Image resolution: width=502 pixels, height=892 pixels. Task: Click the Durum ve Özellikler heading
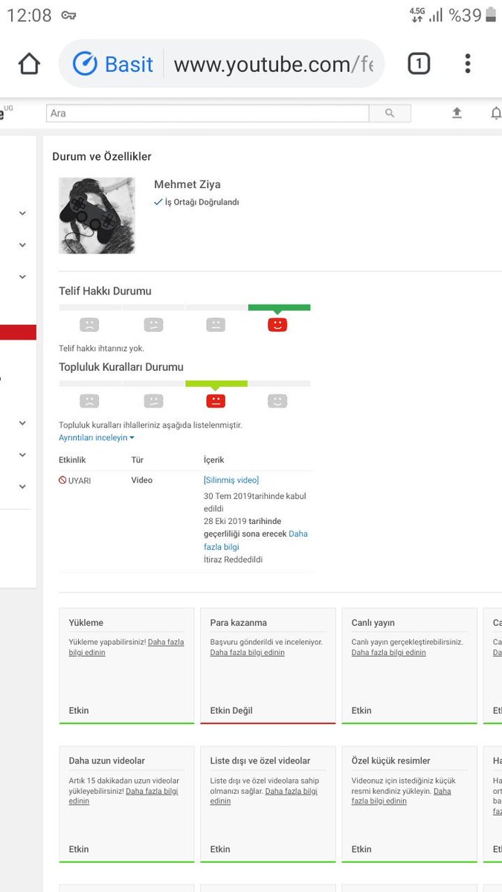click(x=102, y=157)
